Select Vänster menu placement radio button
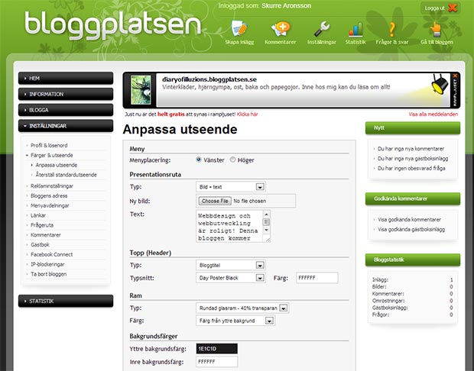The height and width of the screenshot is (371, 474). click(200, 160)
